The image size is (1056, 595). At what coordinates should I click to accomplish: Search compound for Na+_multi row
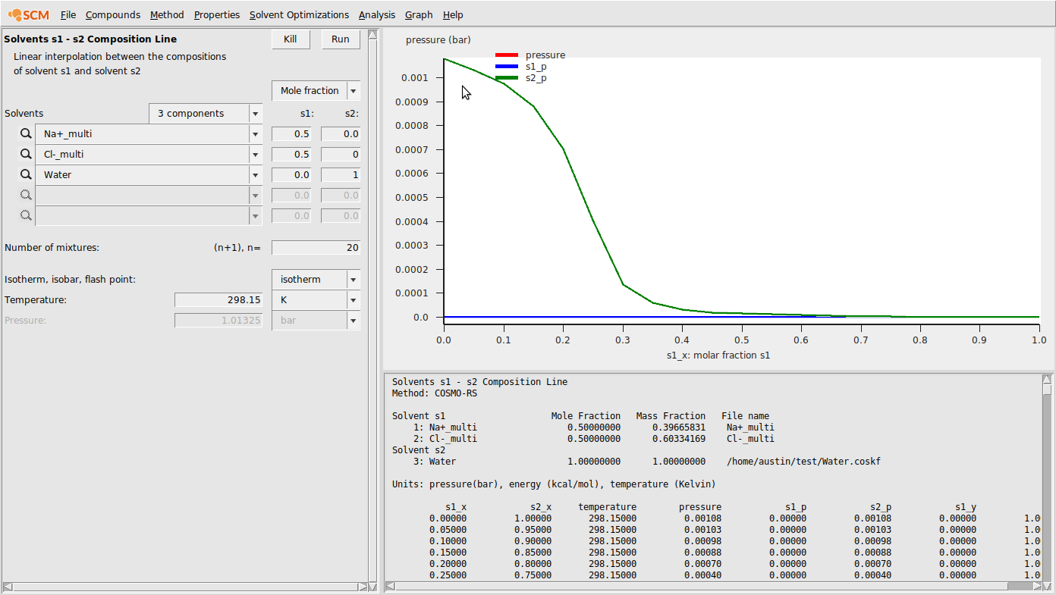pyautogui.click(x=26, y=133)
